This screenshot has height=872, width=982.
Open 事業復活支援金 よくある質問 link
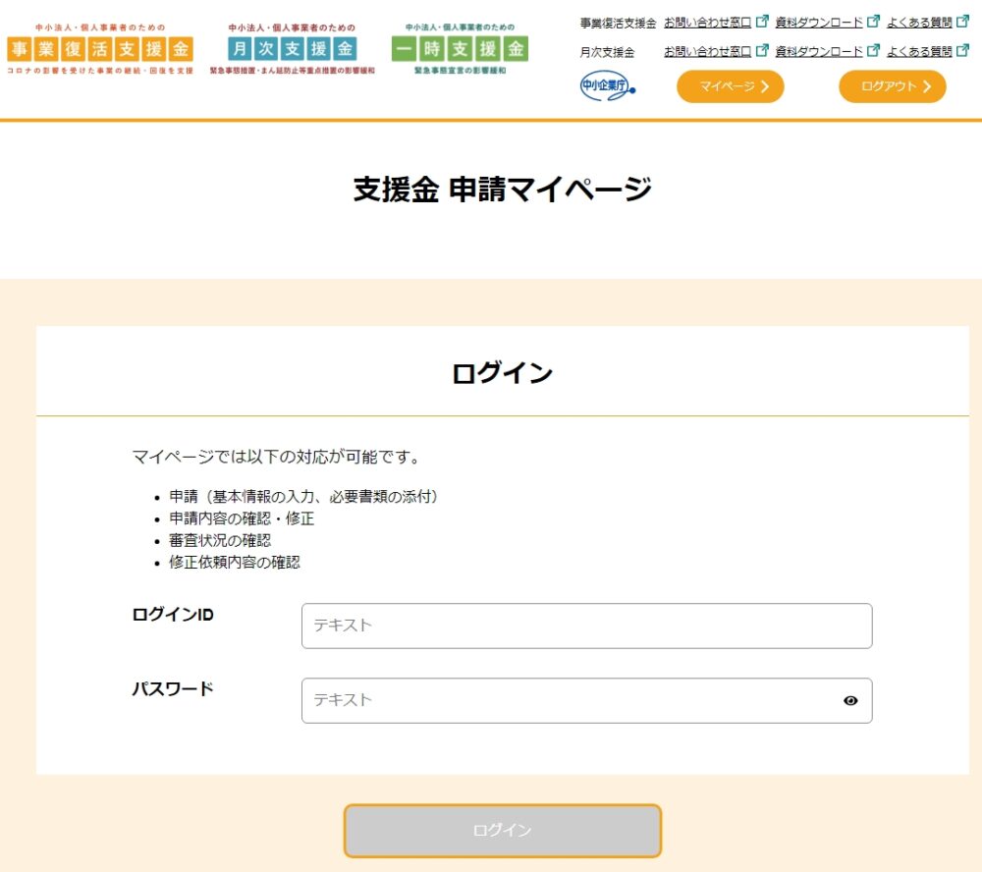click(x=919, y=23)
